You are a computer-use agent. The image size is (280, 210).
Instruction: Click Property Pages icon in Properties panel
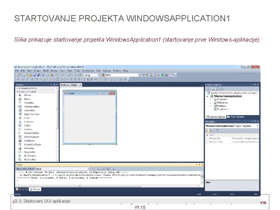click(217, 131)
